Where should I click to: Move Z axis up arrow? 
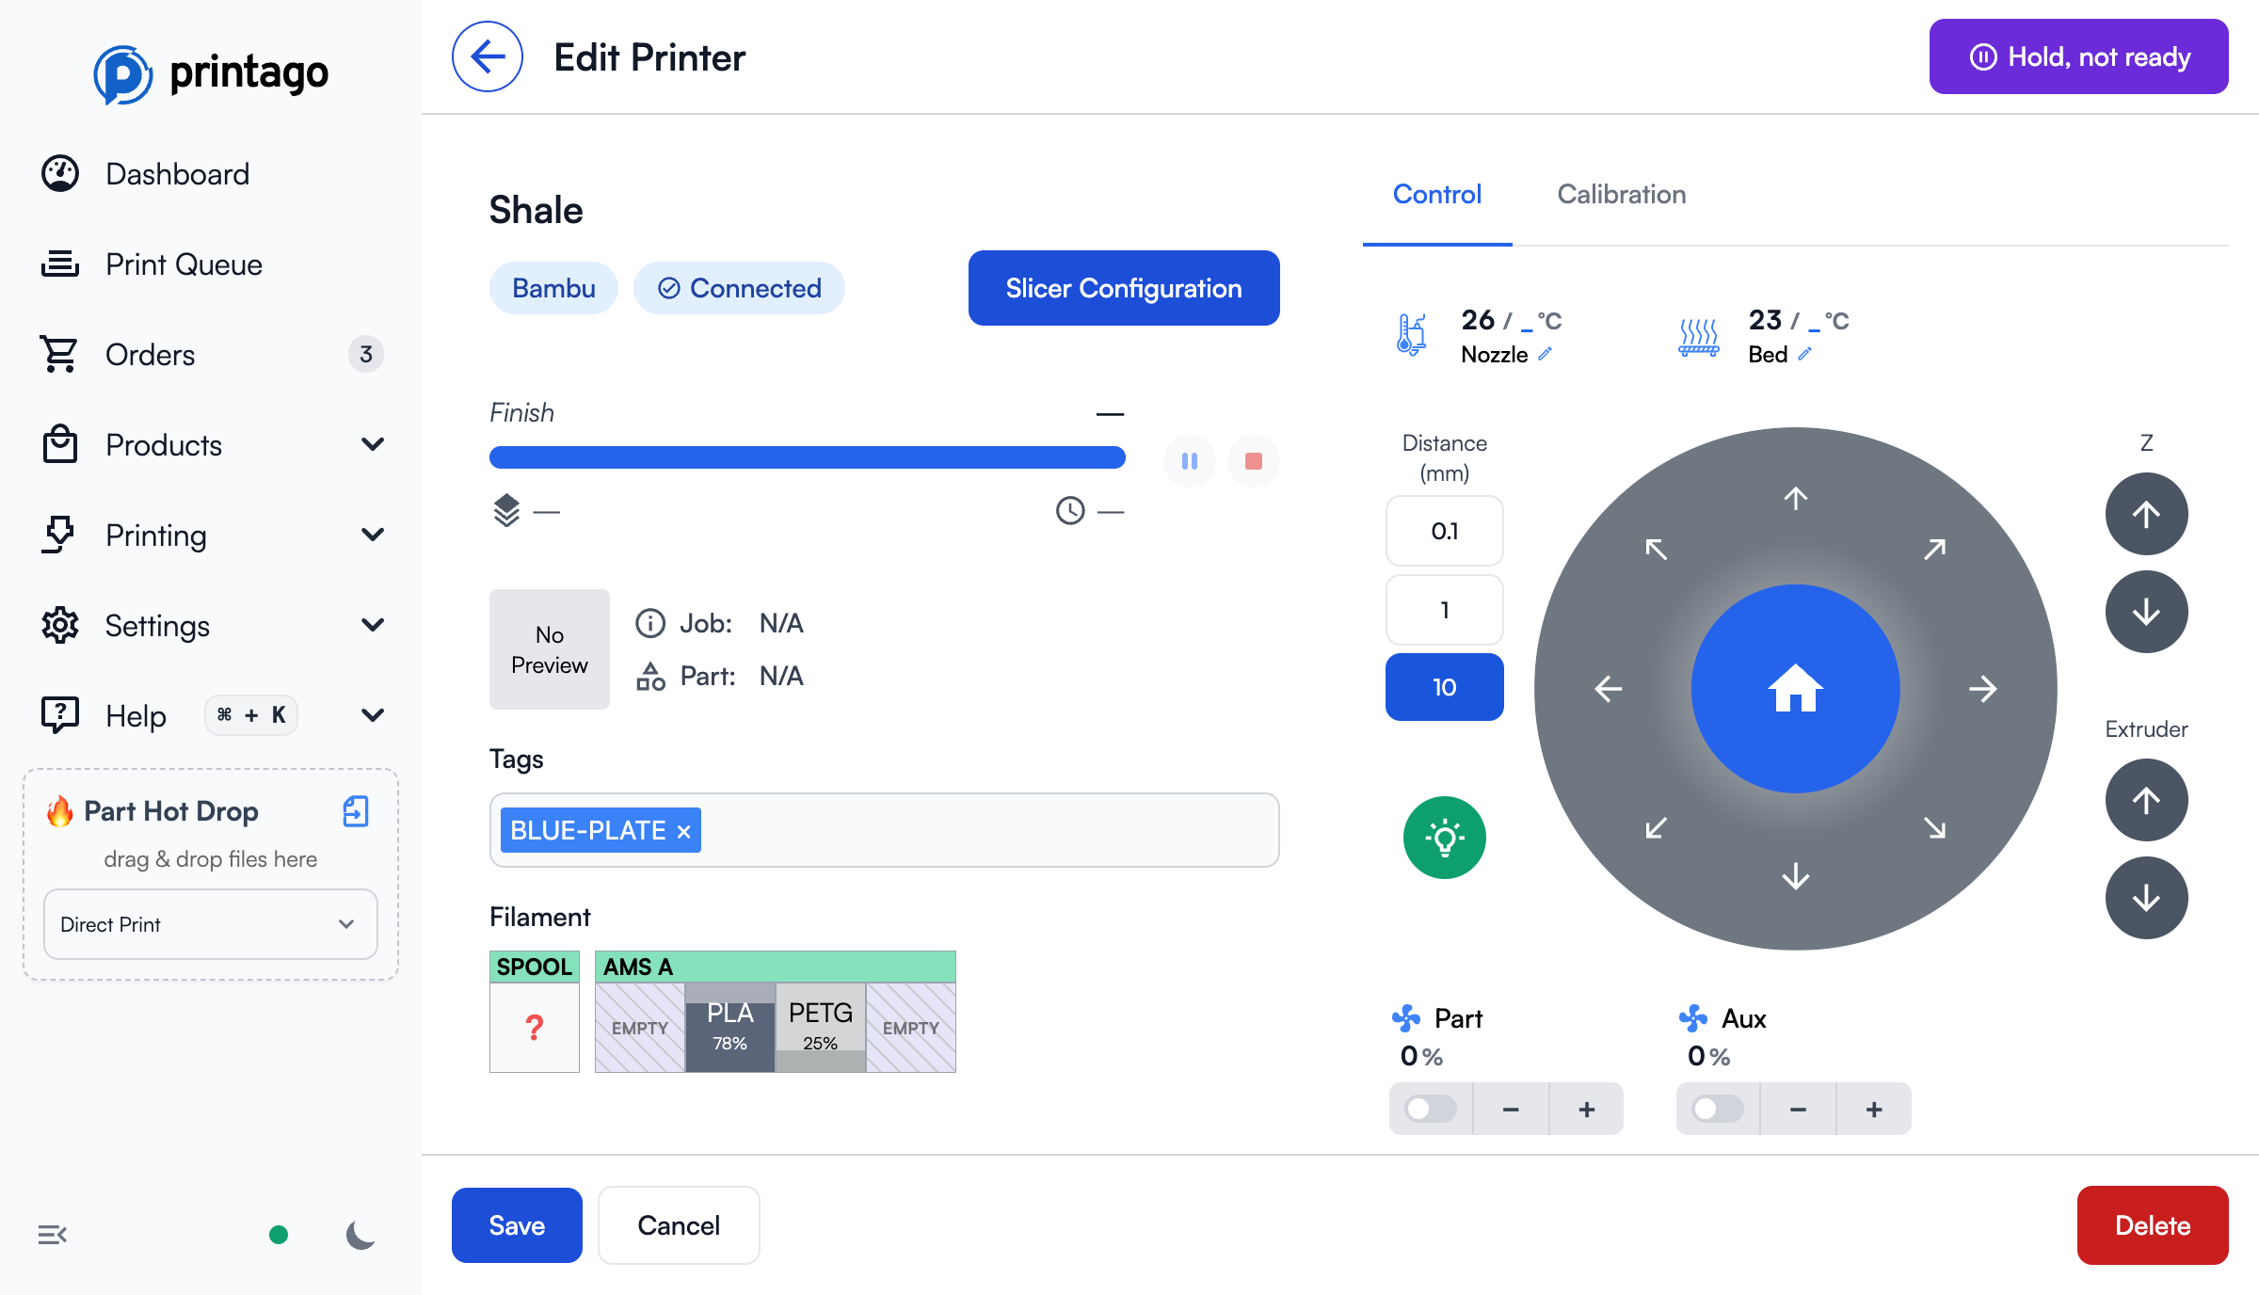tap(2146, 514)
